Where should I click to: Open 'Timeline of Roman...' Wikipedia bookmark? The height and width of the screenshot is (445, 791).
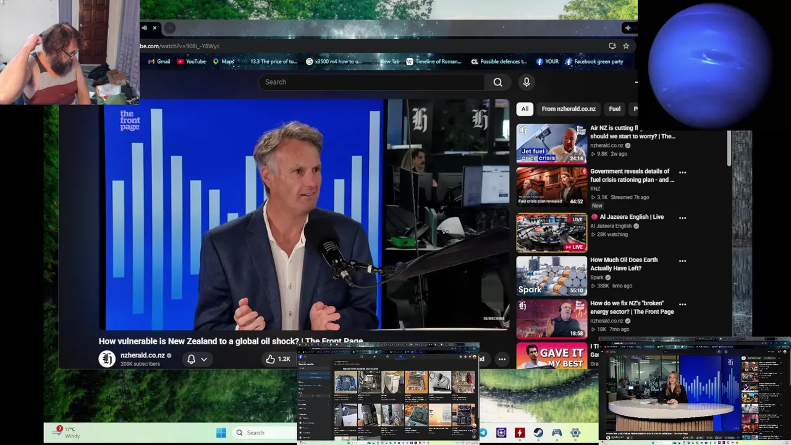(x=433, y=62)
